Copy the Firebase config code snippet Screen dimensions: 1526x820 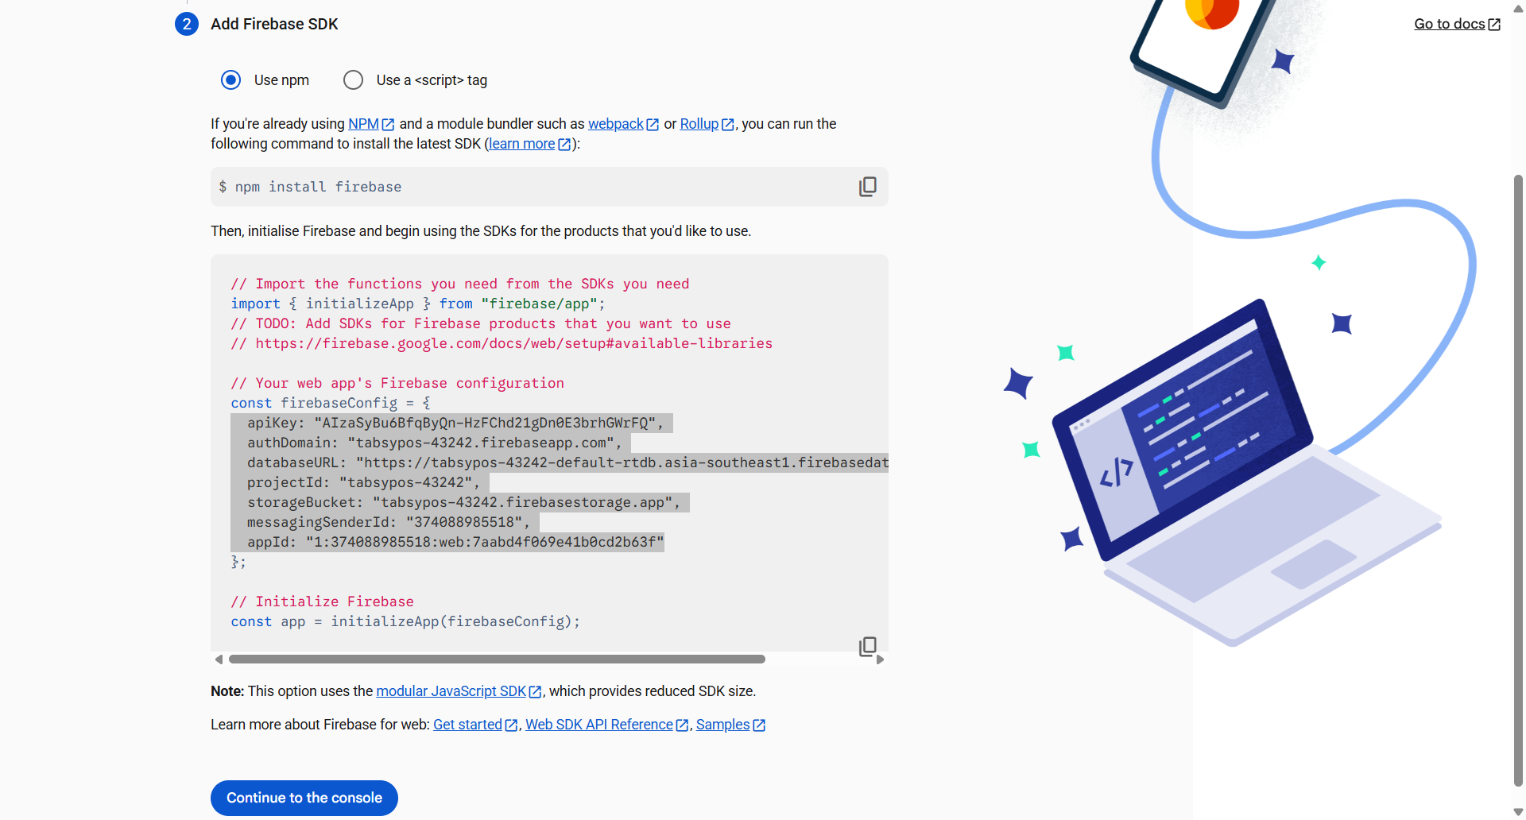(868, 646)
